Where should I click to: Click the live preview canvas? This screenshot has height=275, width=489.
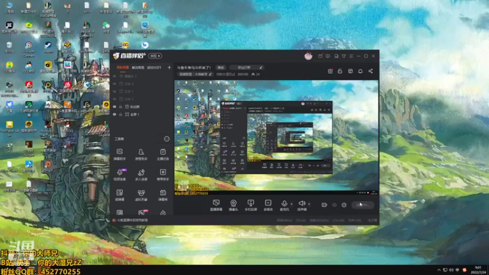pos(276,137)
